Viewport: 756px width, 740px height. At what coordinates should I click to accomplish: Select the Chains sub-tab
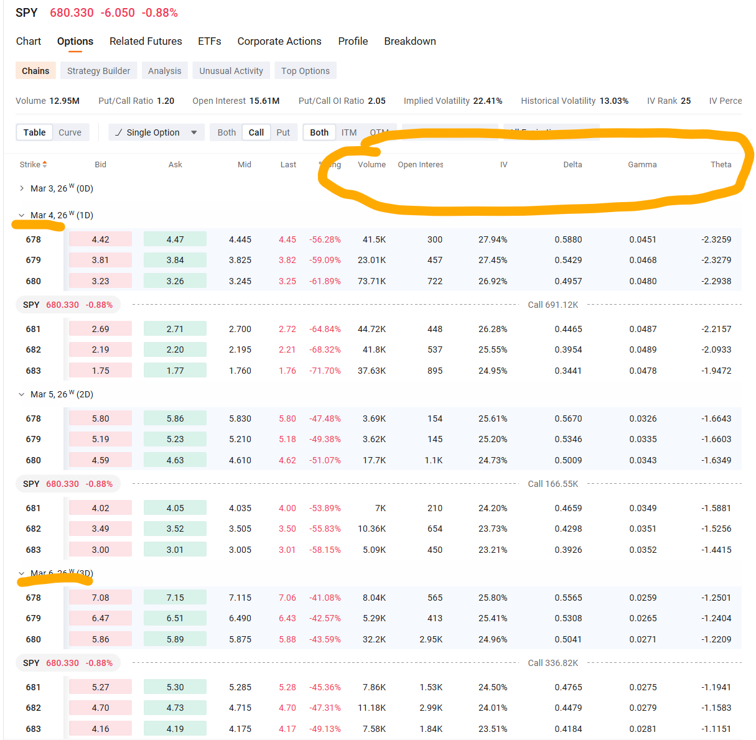coord(35,71)
